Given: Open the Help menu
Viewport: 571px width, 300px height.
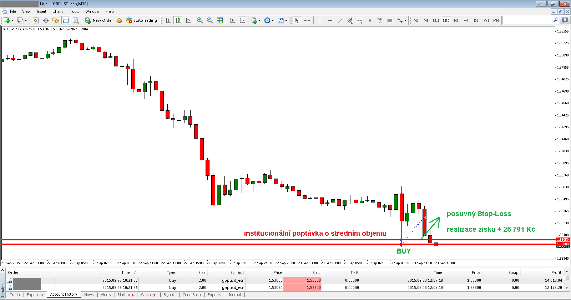Looking at the screenshot, I should [110, 11].
